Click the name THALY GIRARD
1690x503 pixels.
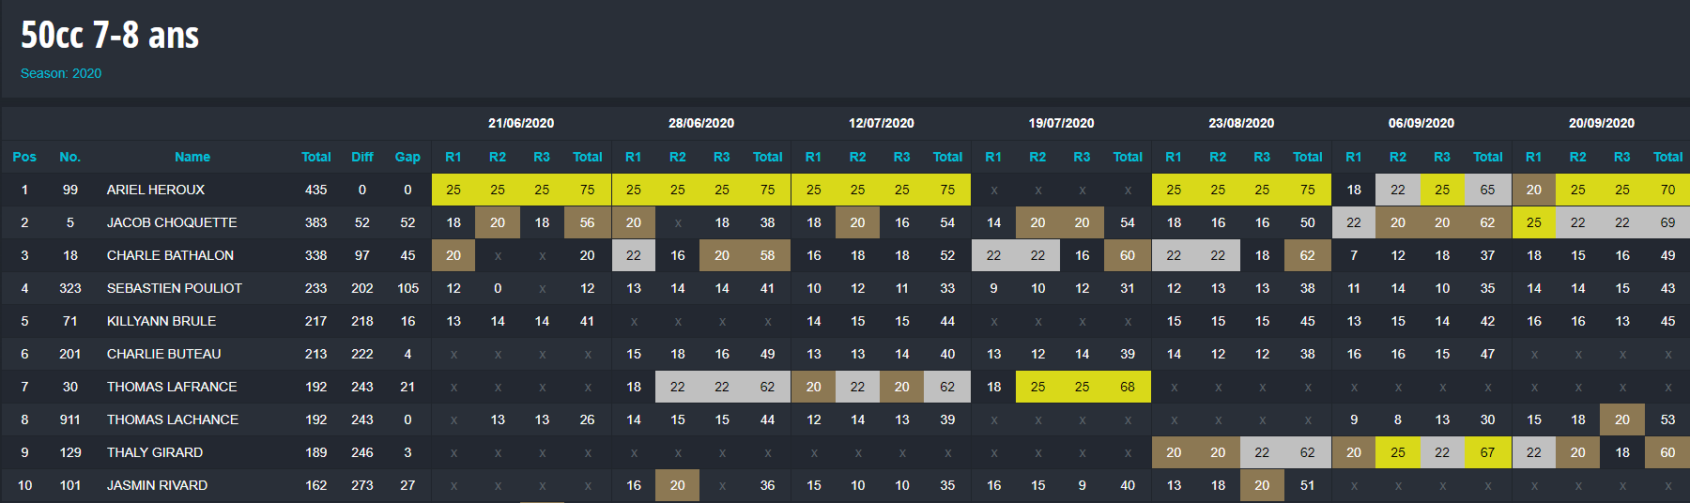[155, 452]
